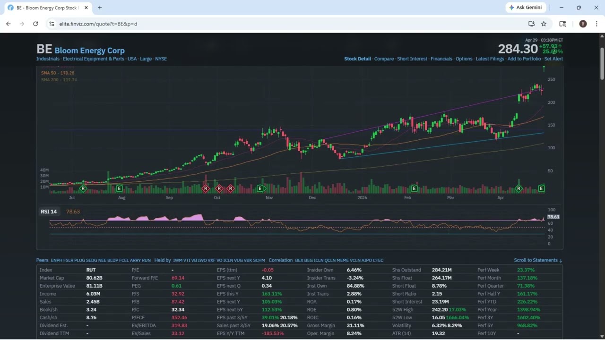605x340 pixels.
Task: Open peer ticker FSLR
Action: click(68, 260)
